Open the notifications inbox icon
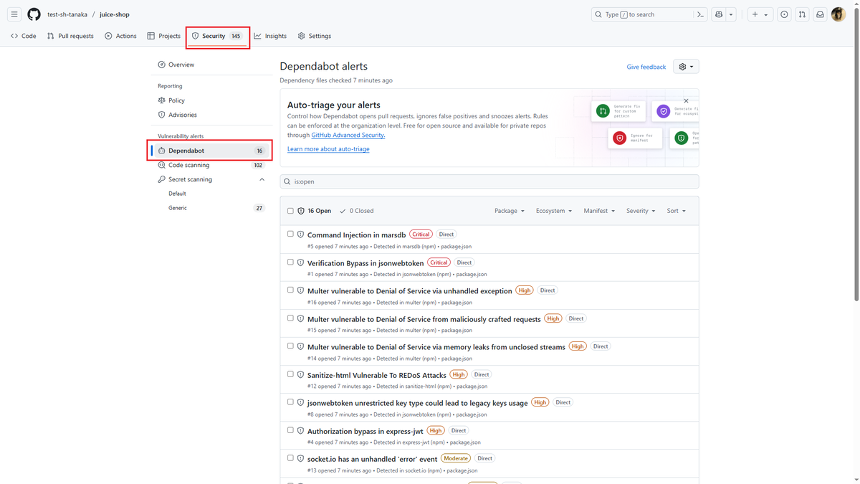 click(x=820, y=14)
